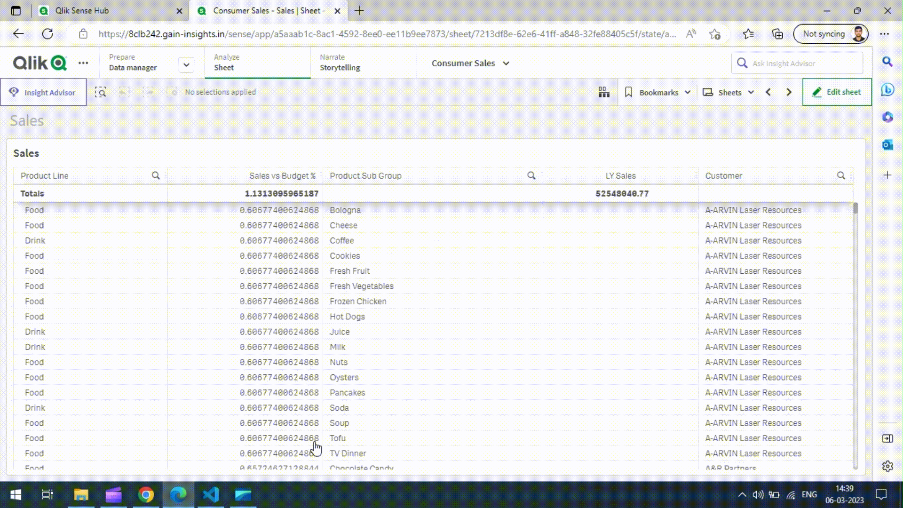This screenshot has width=903, height=508.
Task: Open the volume control in system tray
Action: point(757,494)
